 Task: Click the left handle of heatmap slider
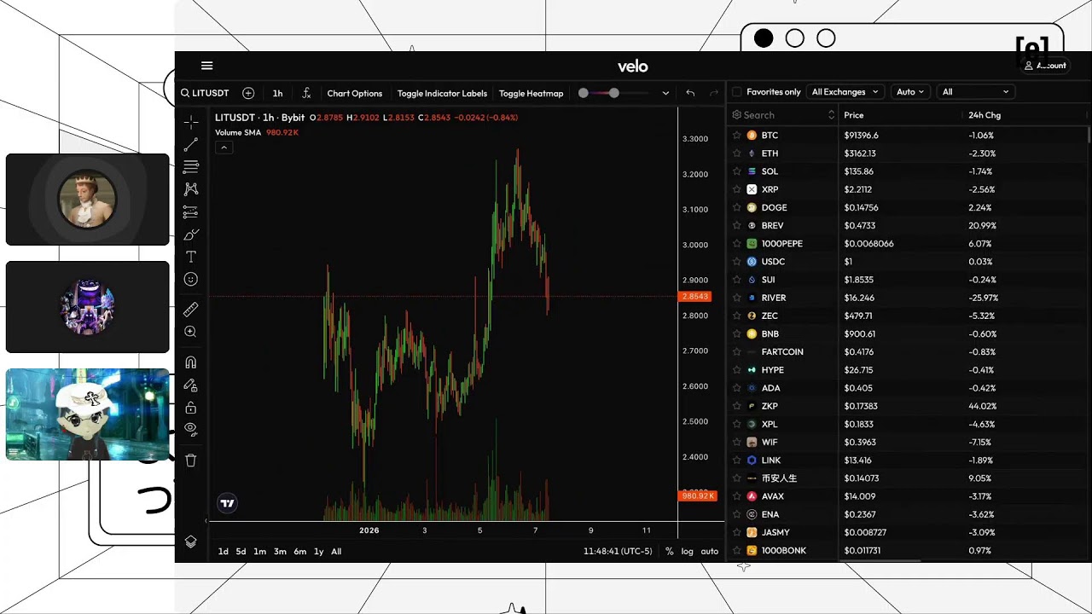tap(584, 93)
